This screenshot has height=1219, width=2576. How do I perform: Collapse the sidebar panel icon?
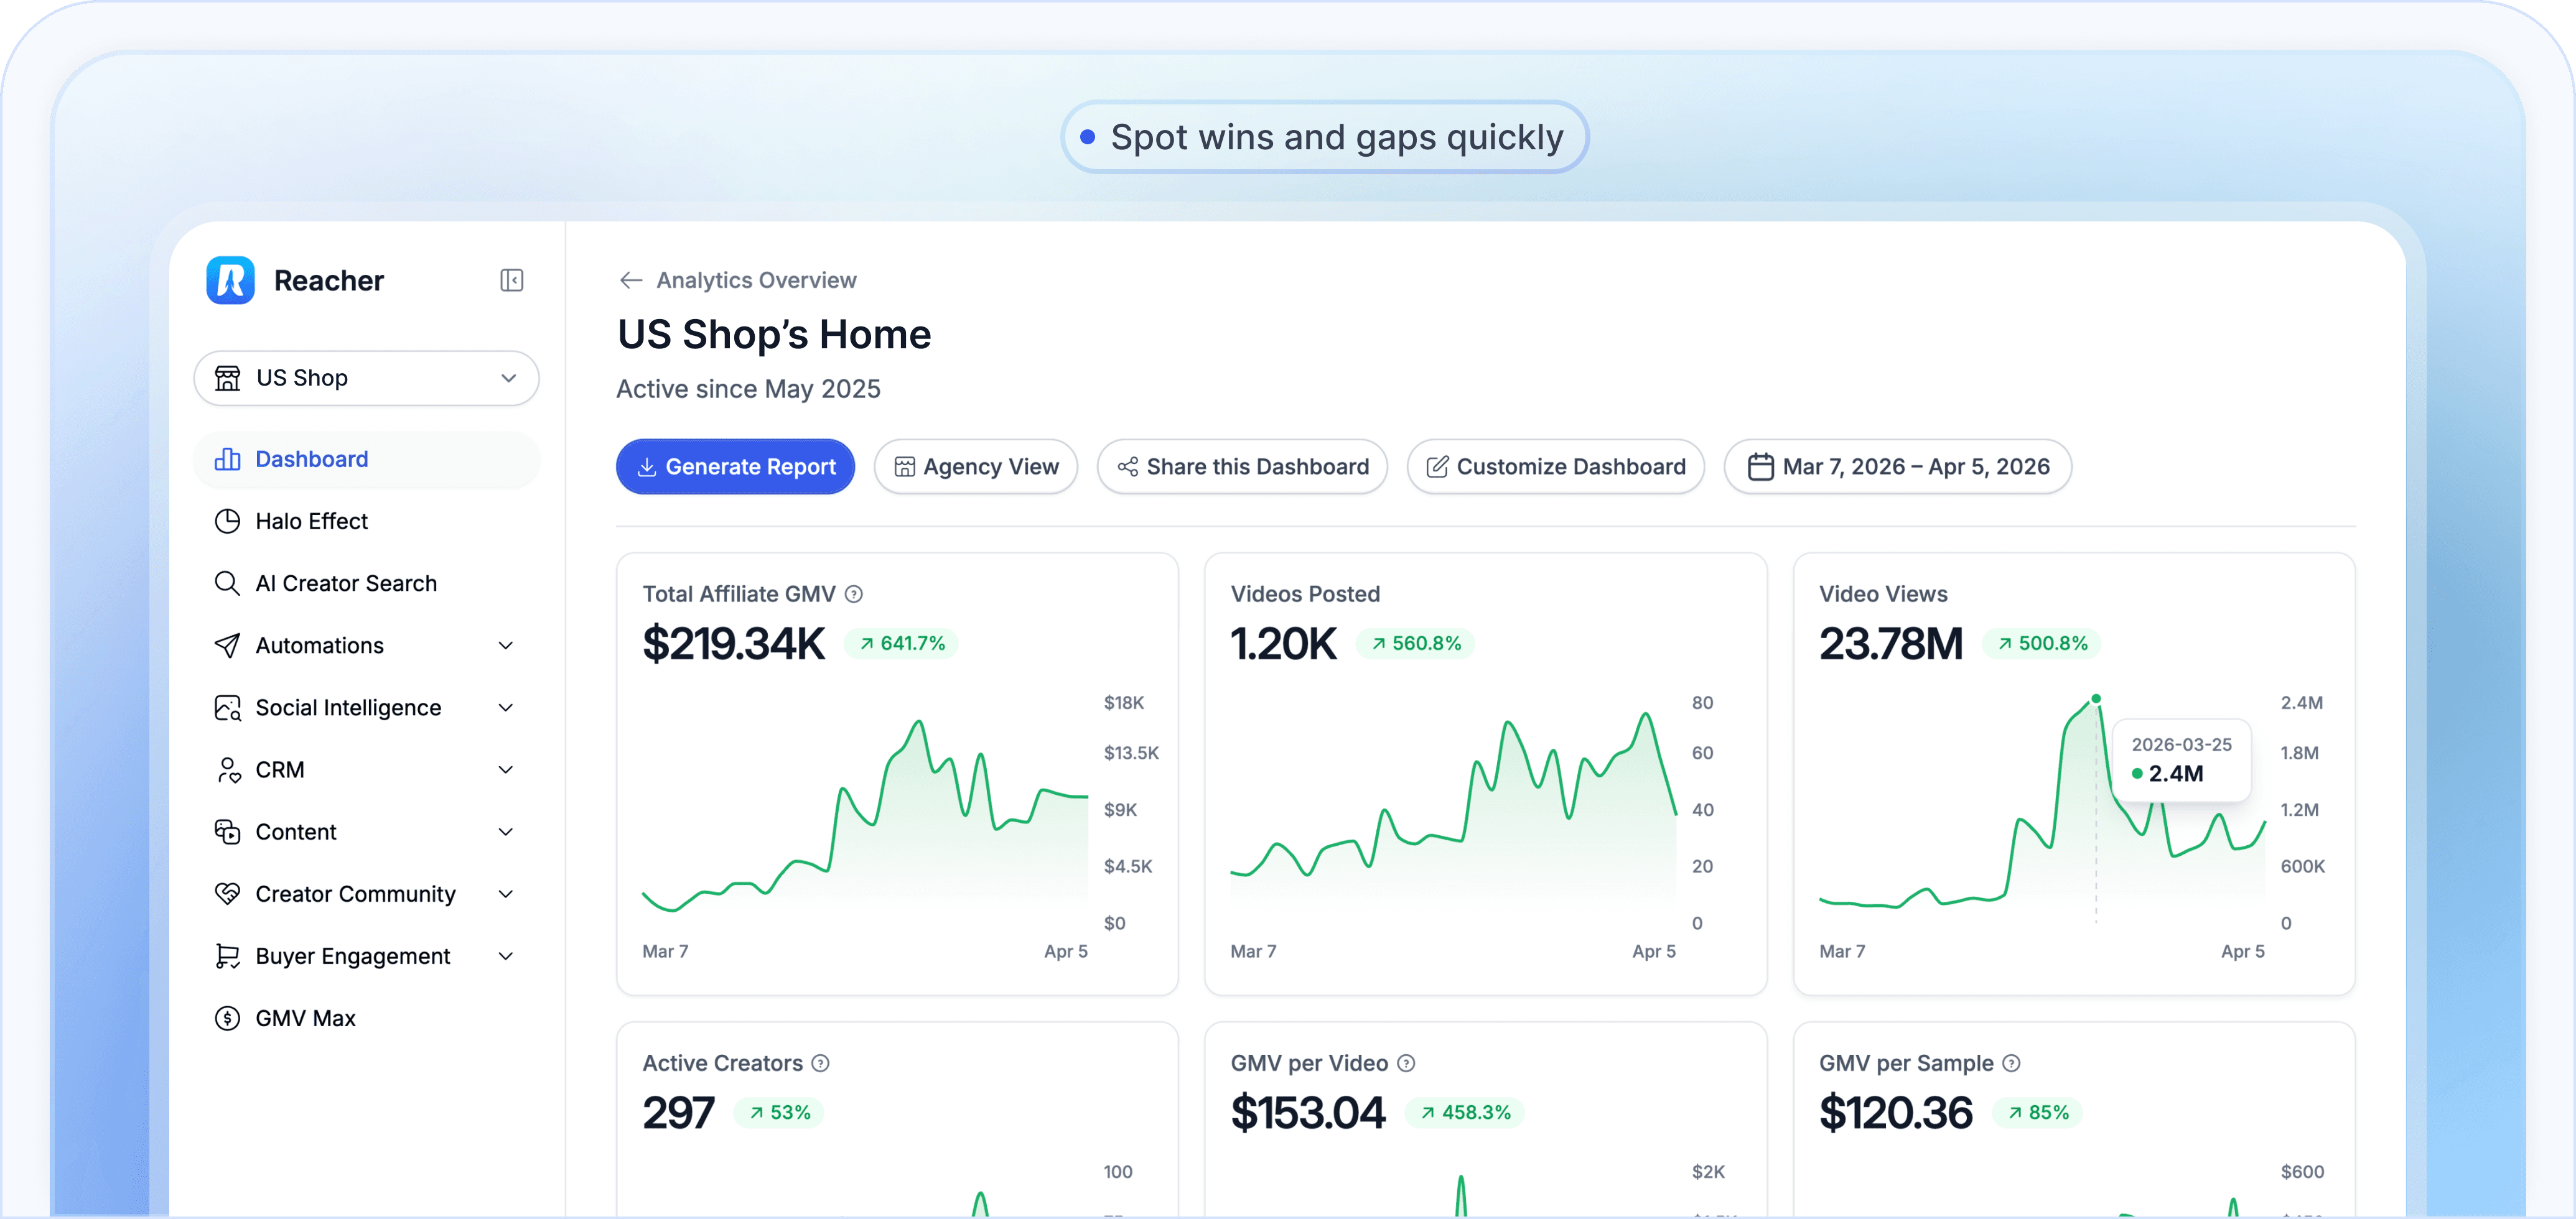512,280
